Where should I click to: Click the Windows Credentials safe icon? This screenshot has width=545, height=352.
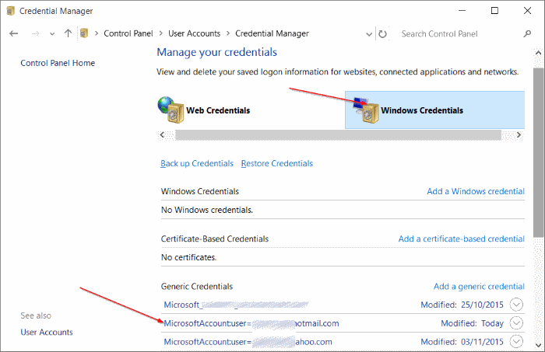pyautogui.click(x=365, y=110)
